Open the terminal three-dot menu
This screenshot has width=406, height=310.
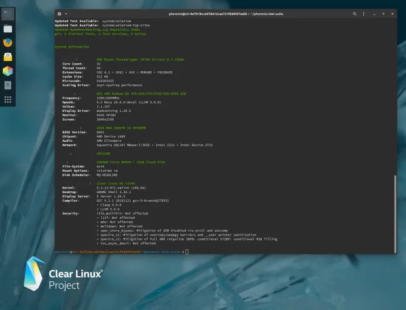(x=364, y=14)
